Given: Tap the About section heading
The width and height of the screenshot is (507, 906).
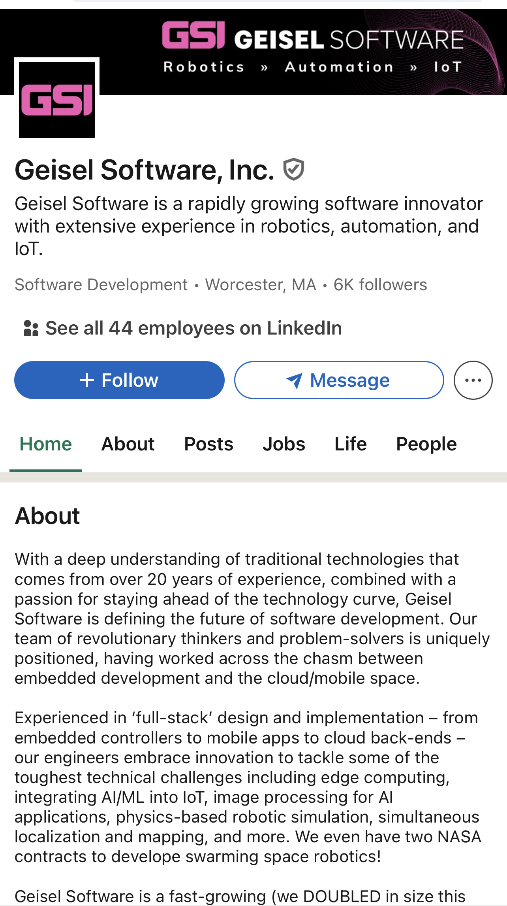Looking at the screenshot, I should [x=47, y=516].
